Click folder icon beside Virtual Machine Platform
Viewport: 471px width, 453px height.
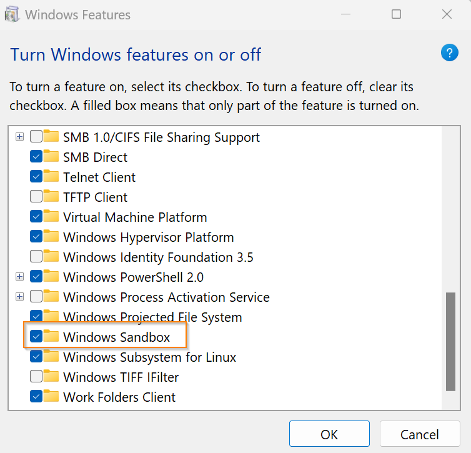(x=52, y=217)
